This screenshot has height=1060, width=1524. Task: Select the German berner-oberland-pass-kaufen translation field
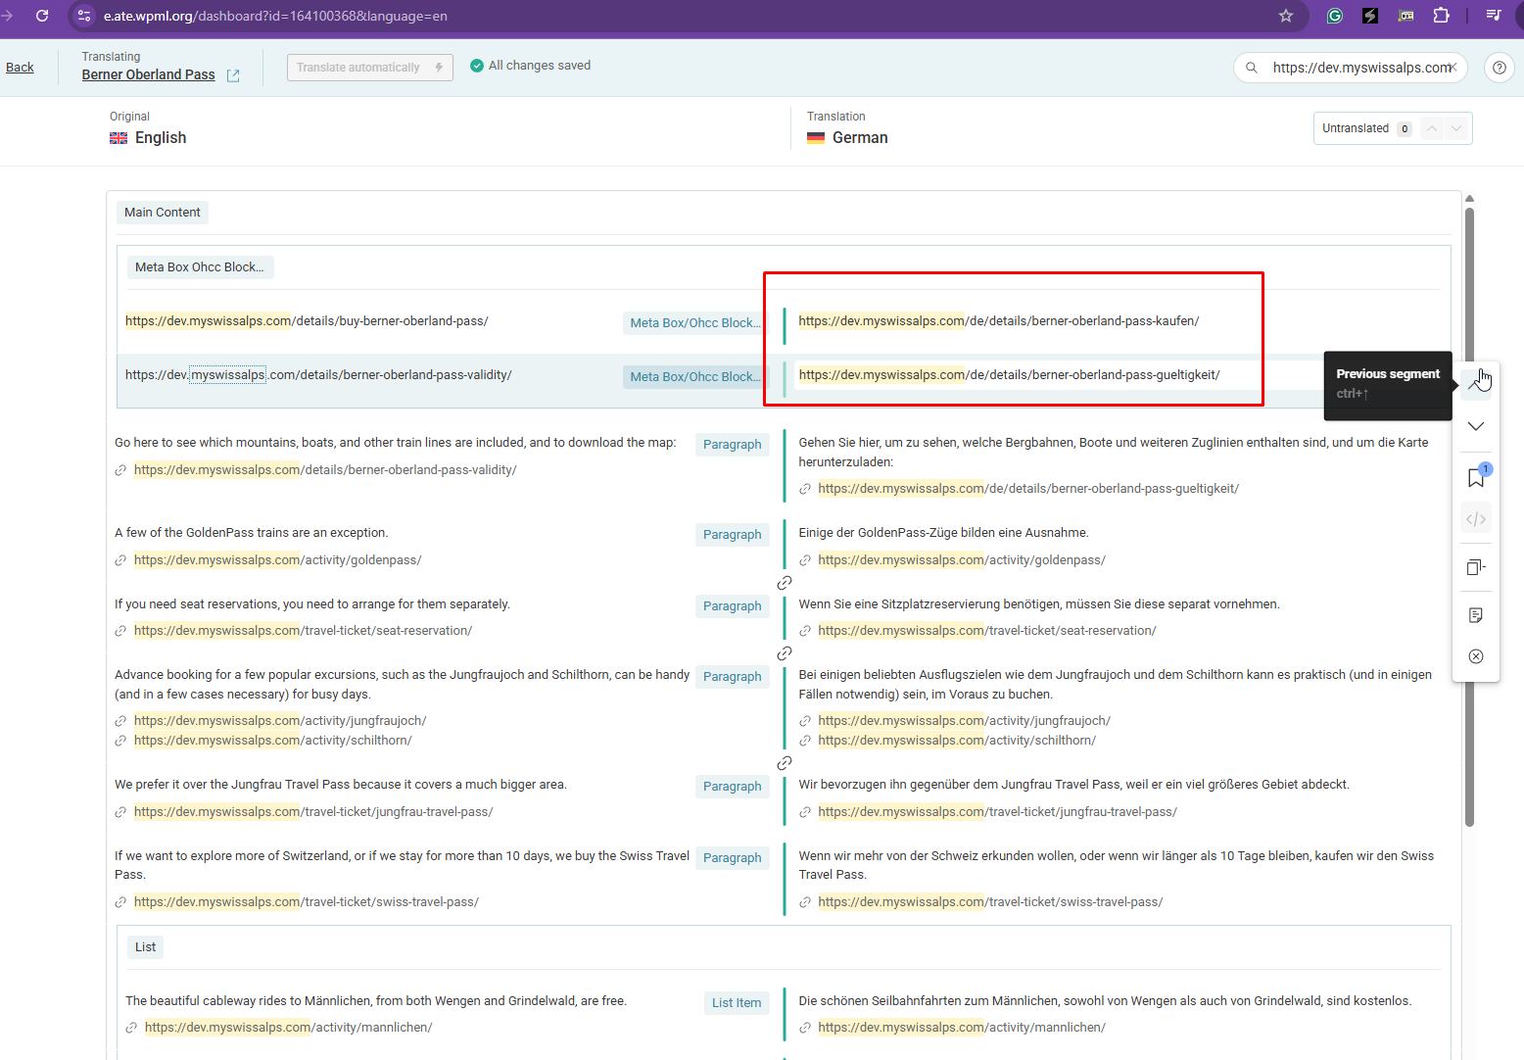click(998, 321)
